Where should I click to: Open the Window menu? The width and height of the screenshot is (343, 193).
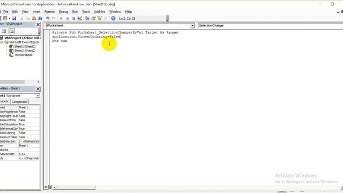(115, 12)
